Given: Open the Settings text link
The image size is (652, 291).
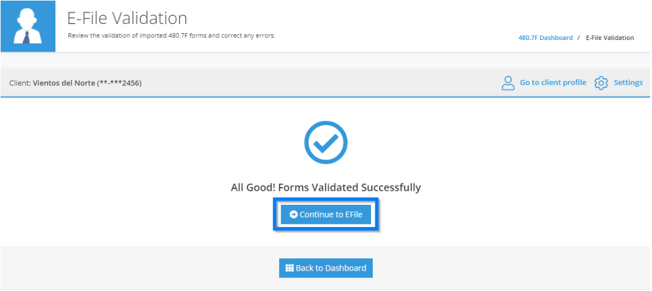Looking at the screenshot, I should (x=629, y=82).
